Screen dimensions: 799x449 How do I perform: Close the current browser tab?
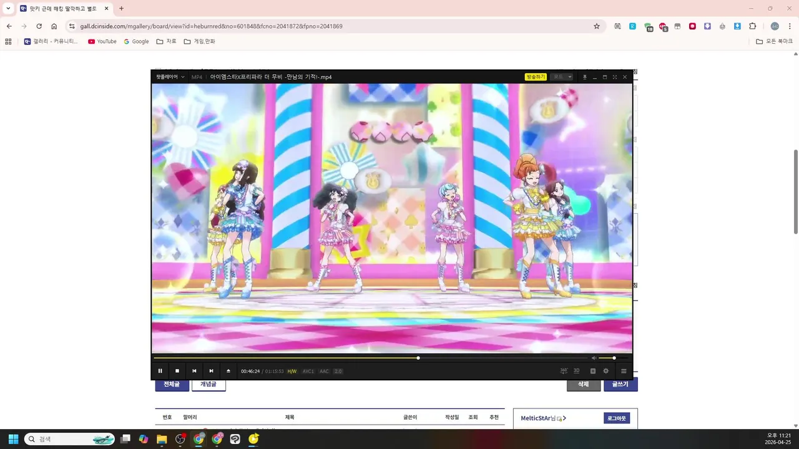tap(106, 9)
